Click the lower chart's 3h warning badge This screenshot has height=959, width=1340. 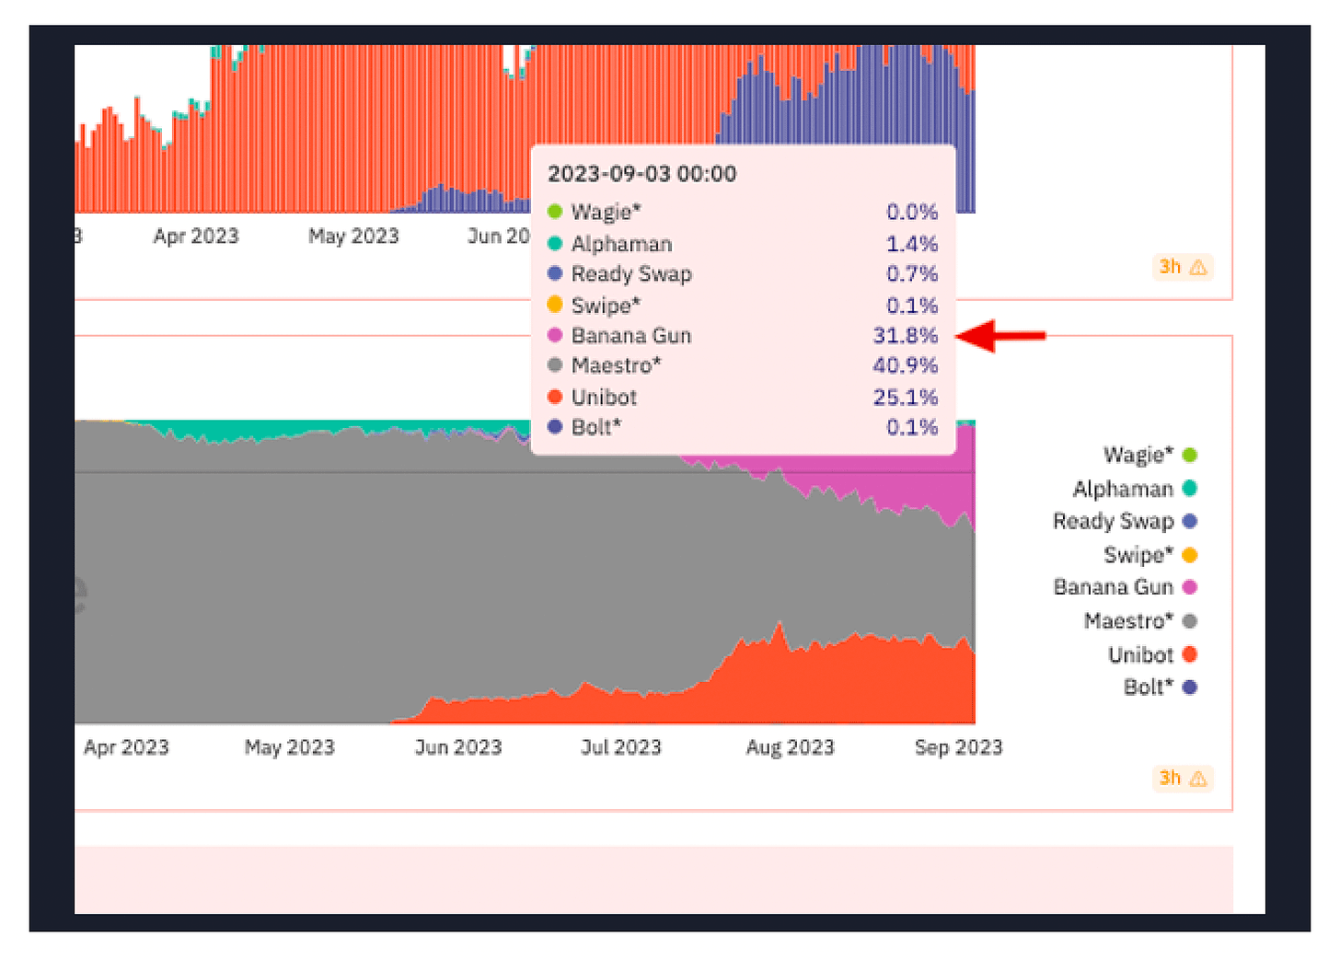point(1183,779)
